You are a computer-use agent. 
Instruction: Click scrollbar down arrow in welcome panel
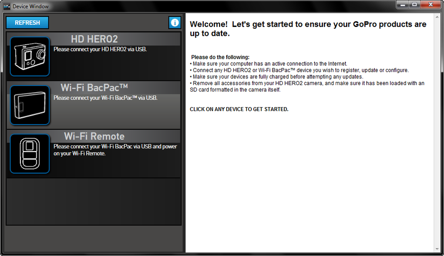click(437, 249)
